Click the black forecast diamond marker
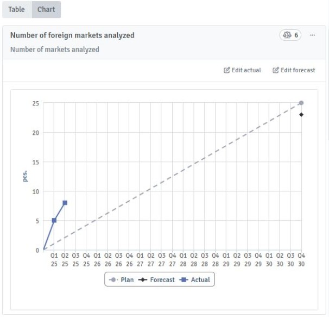The width and height of the screenshot is (329, 317). [x=301, y=114]
